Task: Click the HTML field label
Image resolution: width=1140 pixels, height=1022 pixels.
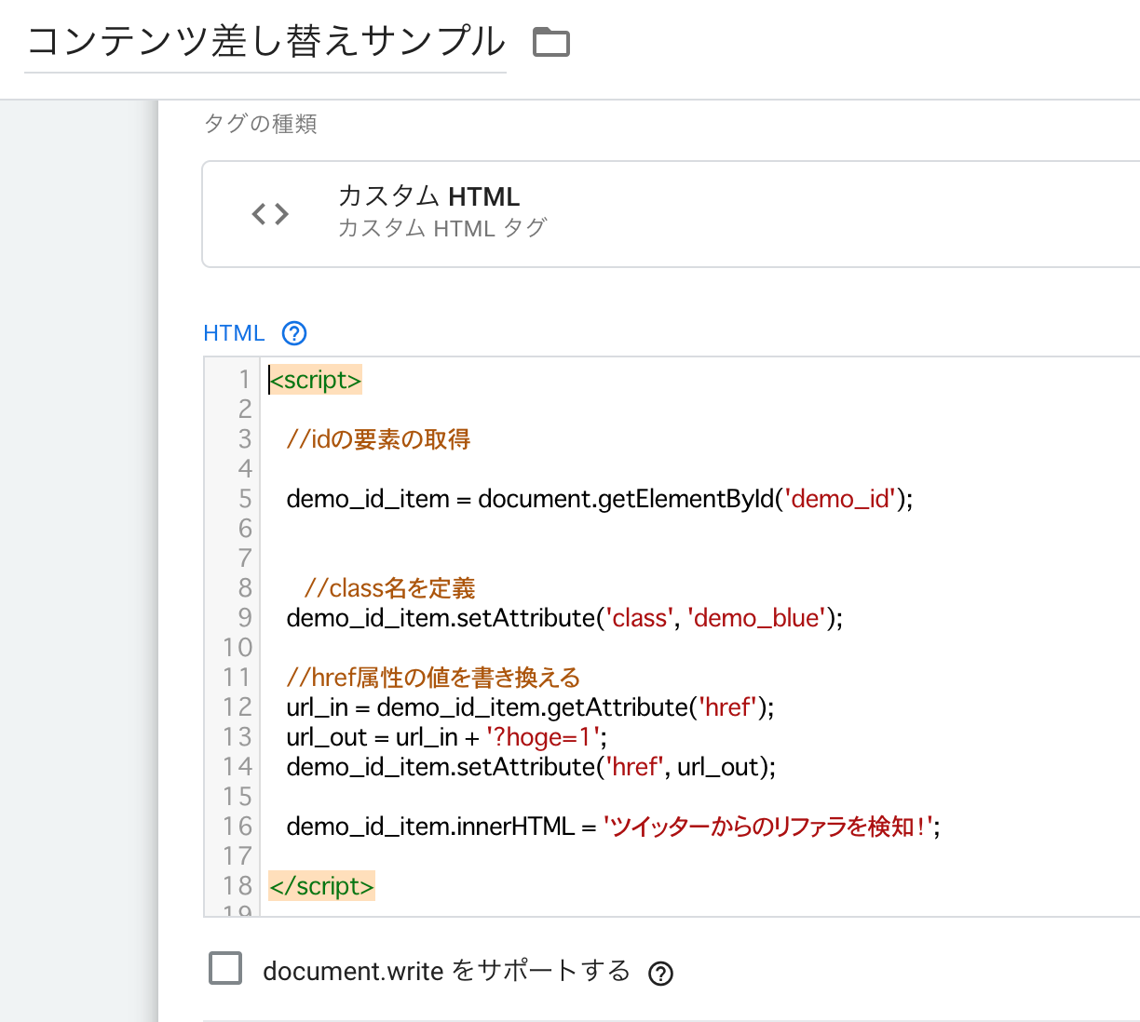Action: tap(234, 333)
